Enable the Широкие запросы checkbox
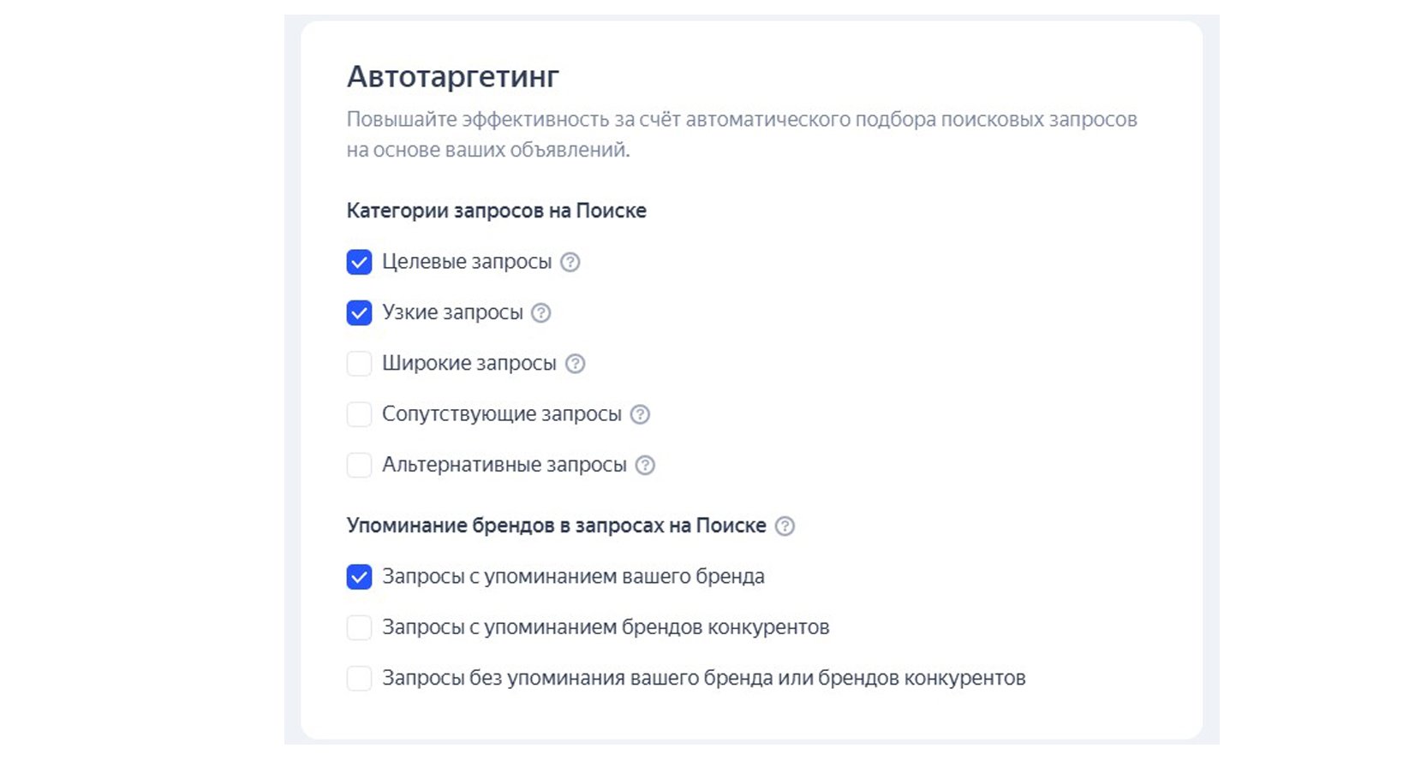The image size is (1415, 760). click(x=360, y=364)
